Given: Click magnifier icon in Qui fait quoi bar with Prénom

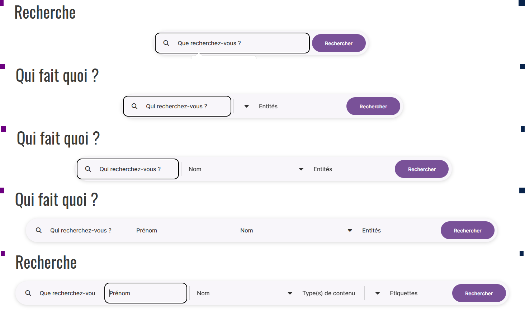Looking at the screenshot, I should [39, 230].
